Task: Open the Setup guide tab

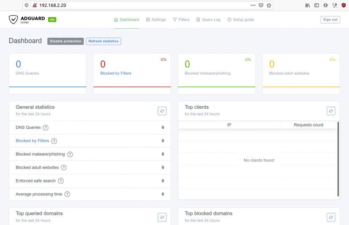Action: 240,20
